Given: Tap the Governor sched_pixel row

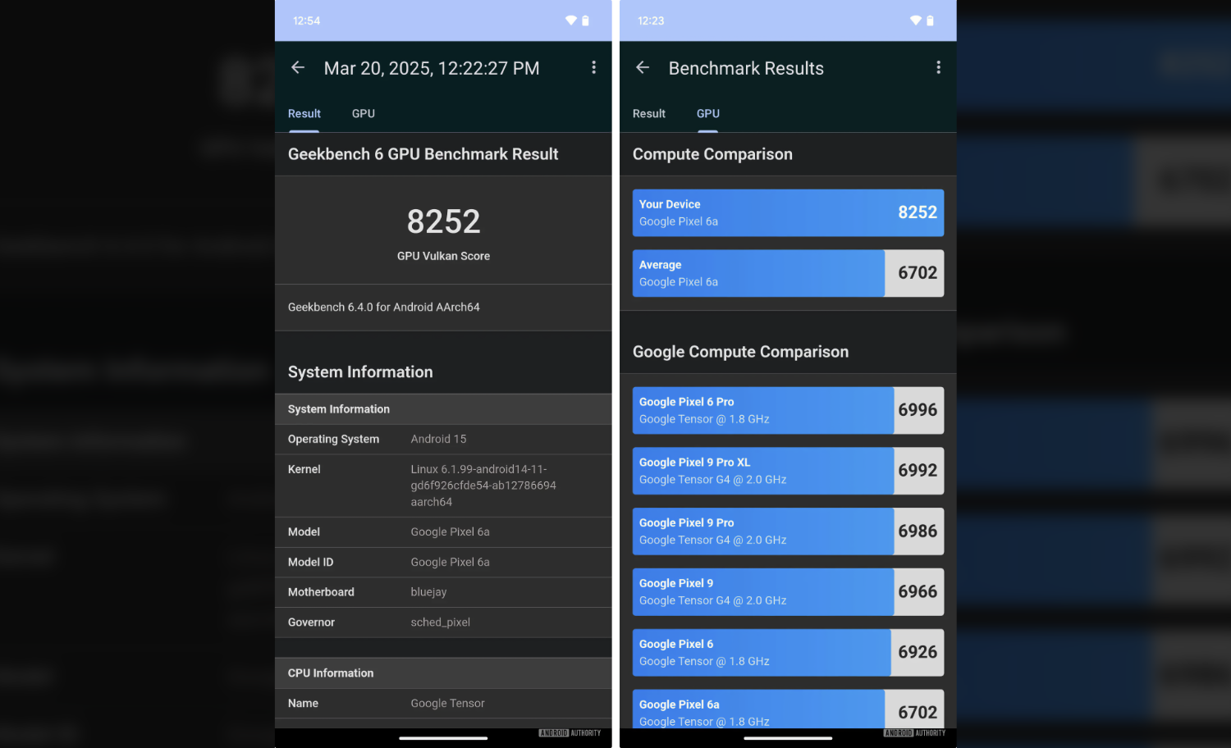Looking at the screenshot, I should tap(443, 623).
